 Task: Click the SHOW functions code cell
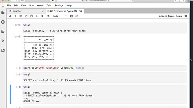[x=104, y=68]
